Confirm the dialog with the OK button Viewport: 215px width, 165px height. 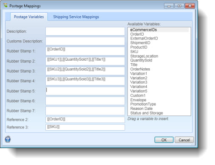164,140
